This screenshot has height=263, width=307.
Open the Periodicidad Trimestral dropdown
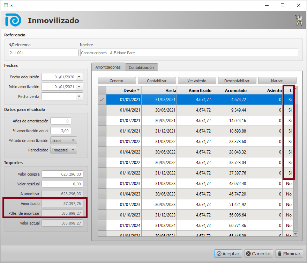click(73, 150)
